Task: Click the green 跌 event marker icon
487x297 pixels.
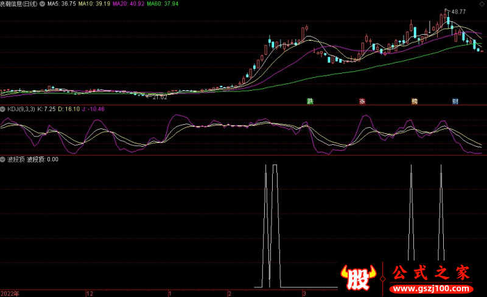Action: (310, 101)
